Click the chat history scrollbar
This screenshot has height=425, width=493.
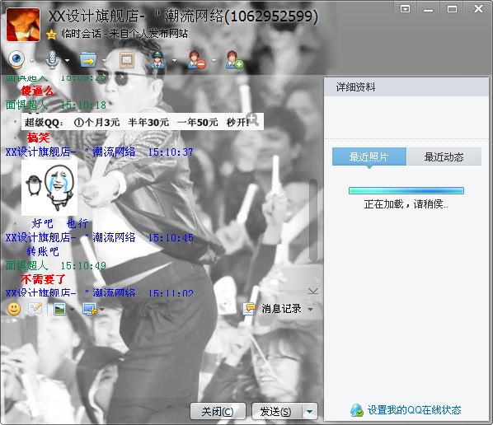pyautogui.click(x=312, y=220)
